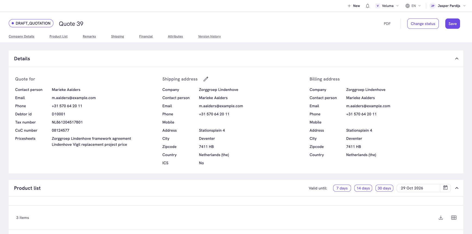Viewport: 472px width, 234px height.
Task: Click Debtor id value D10001
Action: tap(59, 114)
